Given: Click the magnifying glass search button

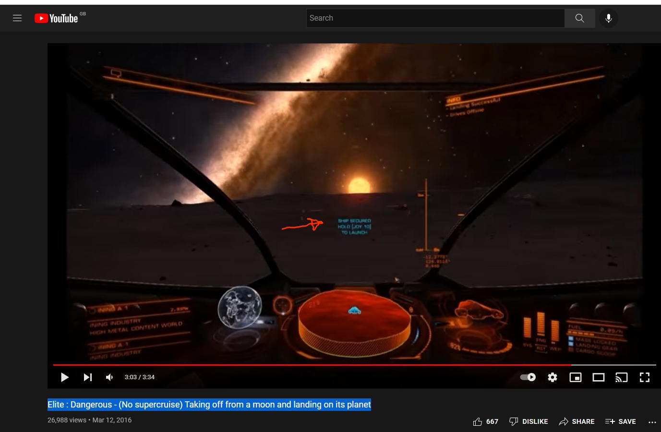Looking at the screenshot, I should 580,18.
